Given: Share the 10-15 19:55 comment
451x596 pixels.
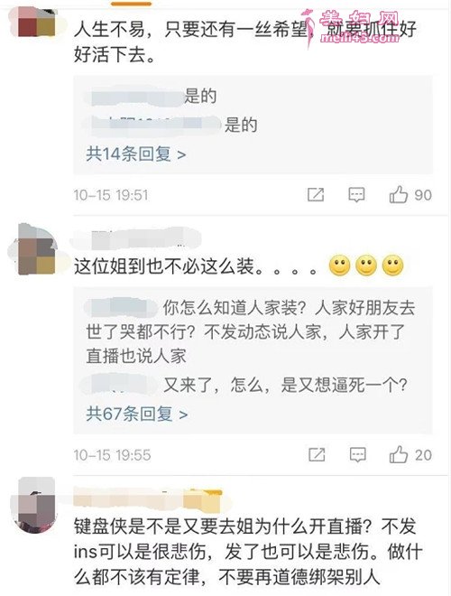Looking at the screenshot, I should point(317,454).
